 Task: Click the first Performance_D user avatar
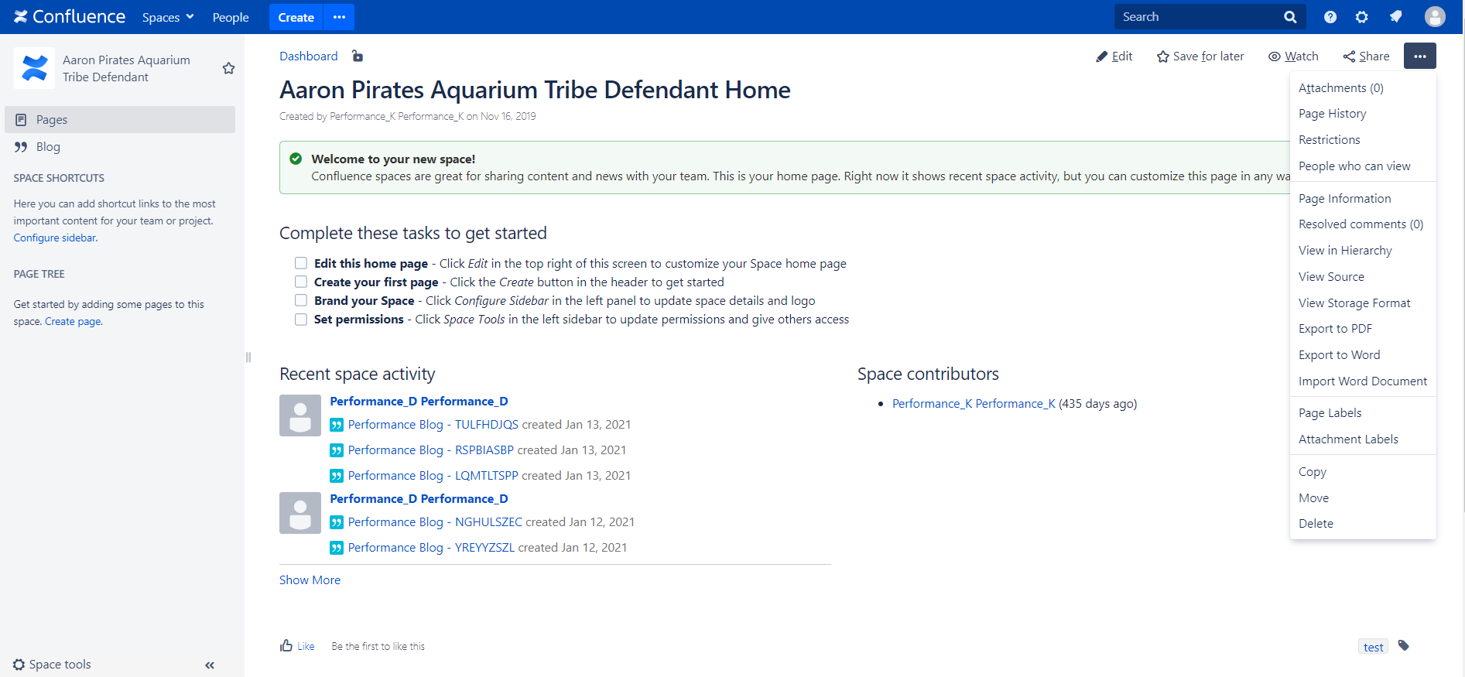[300, 415]
